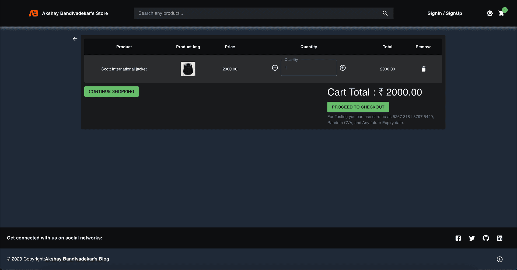This screenshot has width=517, height=270.
Task: Go back using the left arrow
Action: tap(75, 39)
